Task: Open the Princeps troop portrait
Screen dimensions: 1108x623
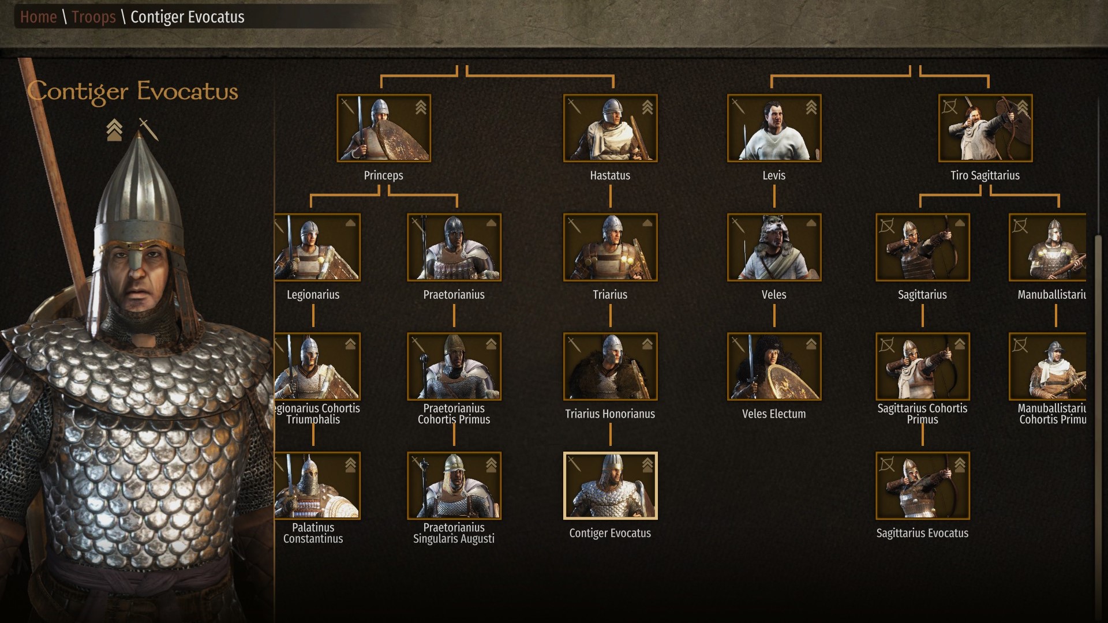Action: [x=384, y=128]
